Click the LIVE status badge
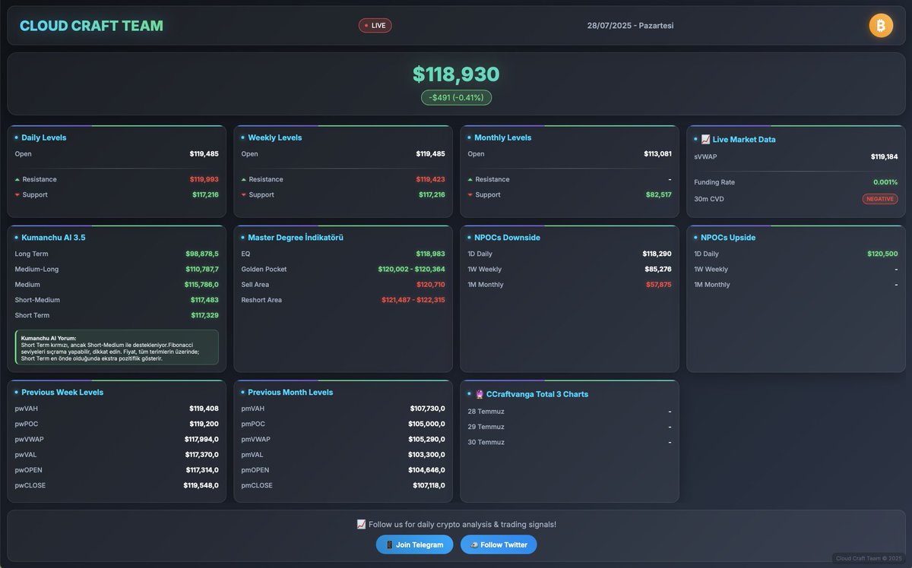The width and height of the screenshot is (912, 568). [375, 26]
